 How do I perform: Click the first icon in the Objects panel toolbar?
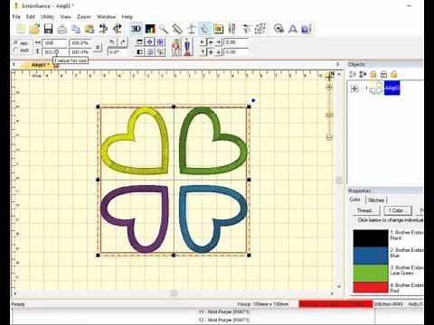click(353, 74)
